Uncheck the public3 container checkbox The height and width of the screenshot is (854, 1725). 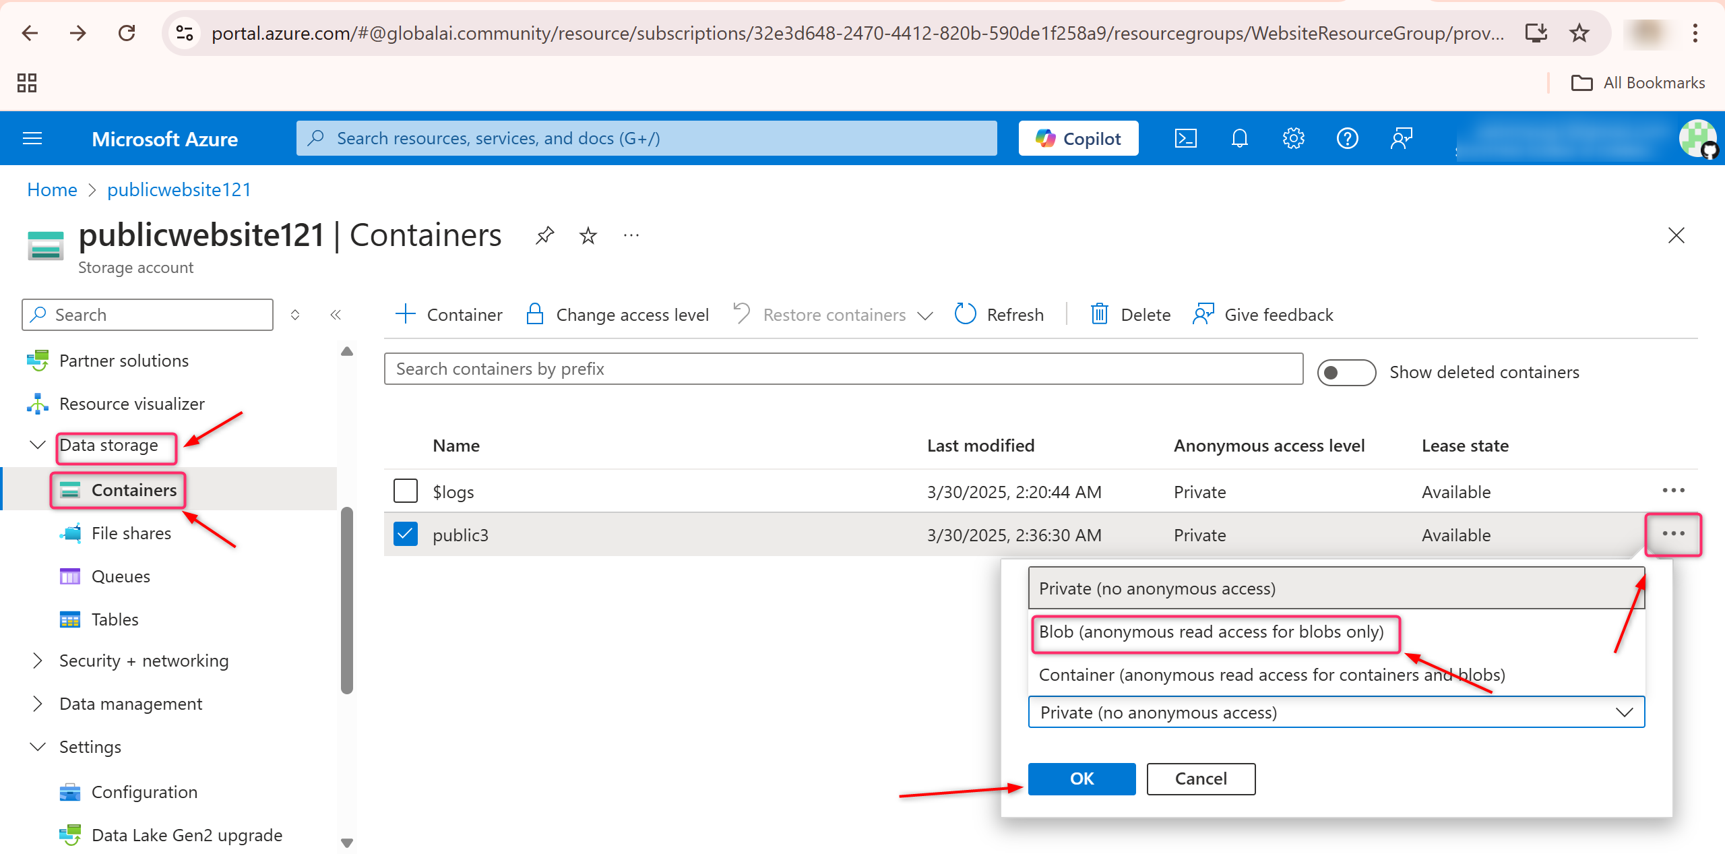coord(406,535)
